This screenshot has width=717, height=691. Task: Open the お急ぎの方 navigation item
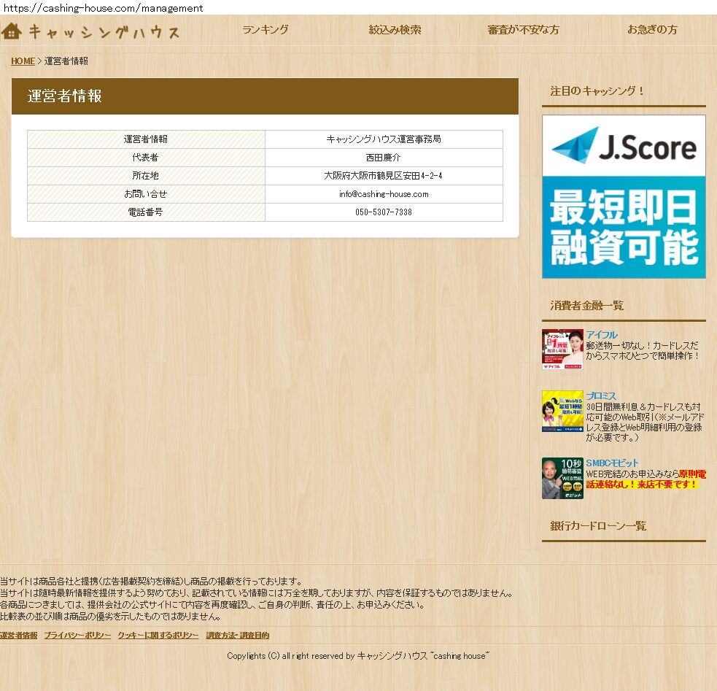[652, 30]
